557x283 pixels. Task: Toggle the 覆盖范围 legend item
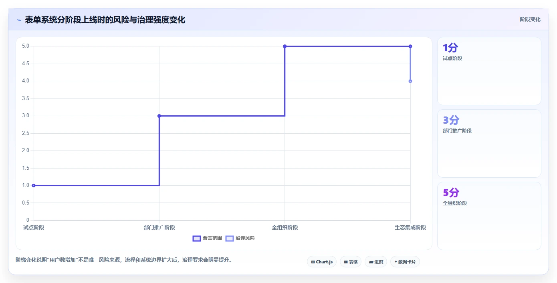pos(207,238)
